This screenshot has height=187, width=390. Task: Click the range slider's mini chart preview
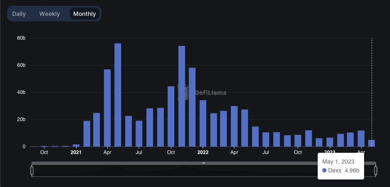[167, 170]
